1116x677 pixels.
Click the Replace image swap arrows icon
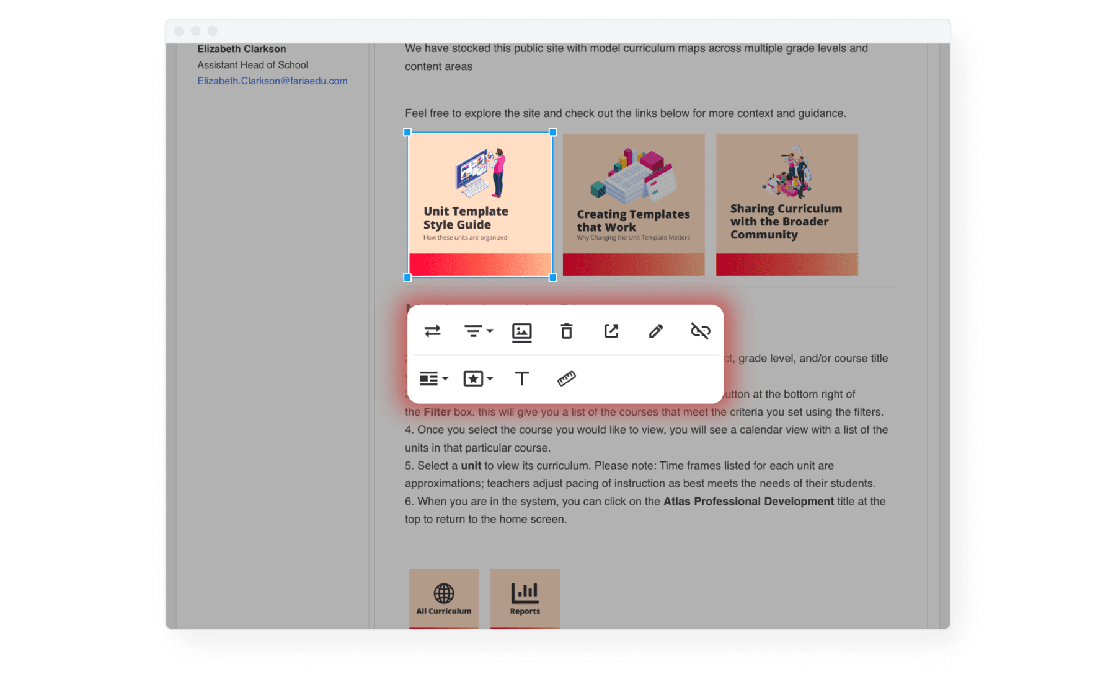[432, 331]
